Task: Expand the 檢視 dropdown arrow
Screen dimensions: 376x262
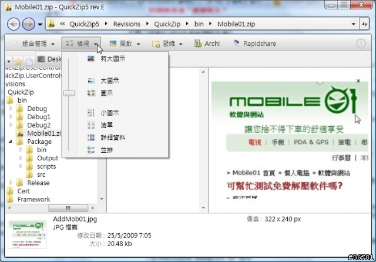Action: [96, 44]
